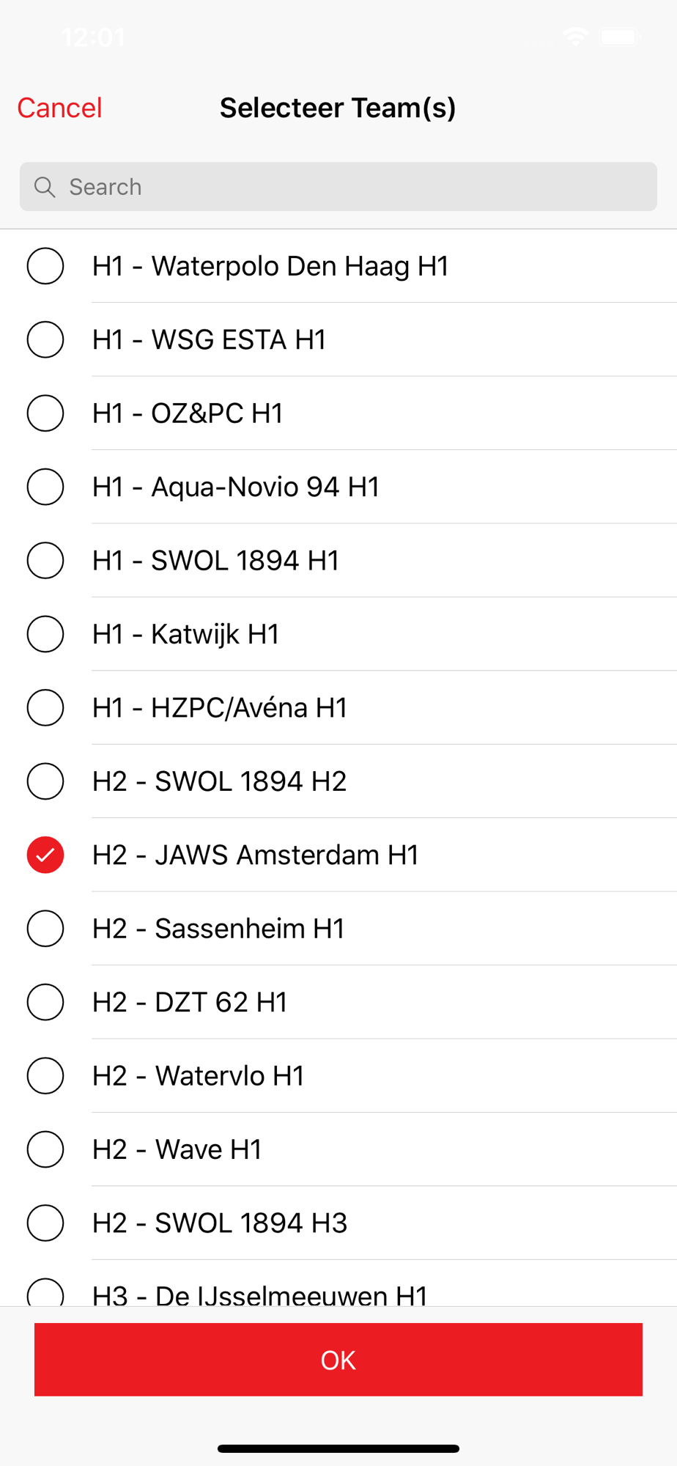Viewport: 677px width, 1466px height.
Task: Focus the Search input field
Action: tap(338, 187)
